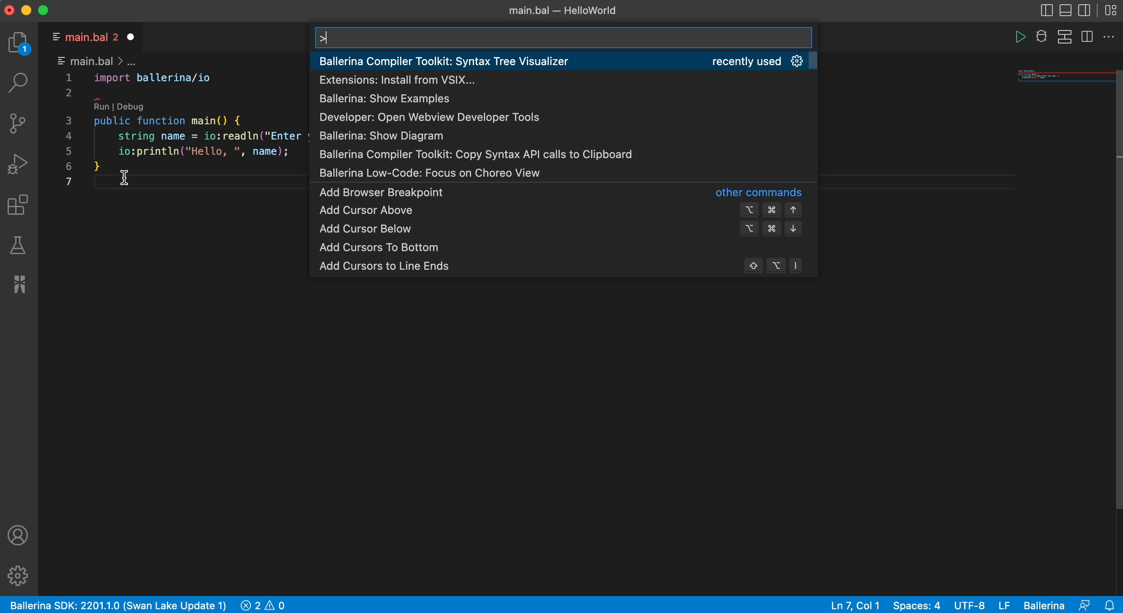Open Source Control view
This screenshot has width=1123, height=613.
click(18, 123)
